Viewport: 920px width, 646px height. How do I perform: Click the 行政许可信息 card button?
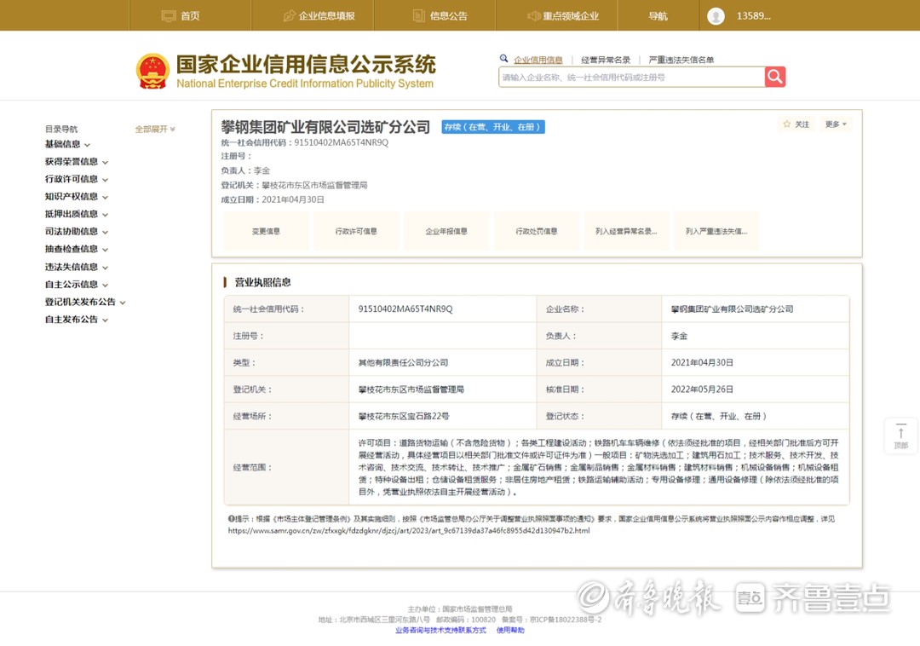(356, 231)
